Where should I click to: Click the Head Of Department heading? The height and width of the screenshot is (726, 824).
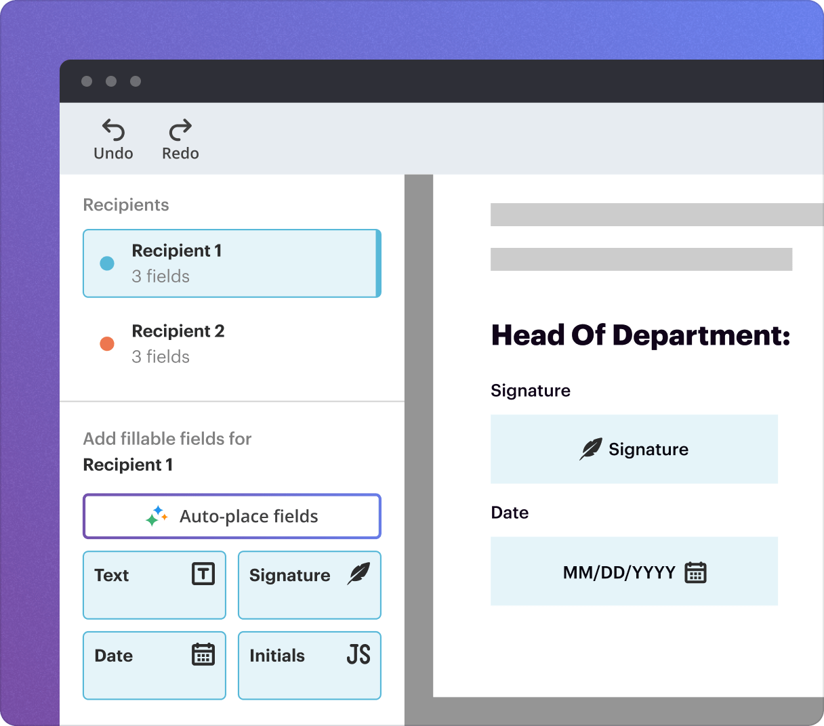640,335
